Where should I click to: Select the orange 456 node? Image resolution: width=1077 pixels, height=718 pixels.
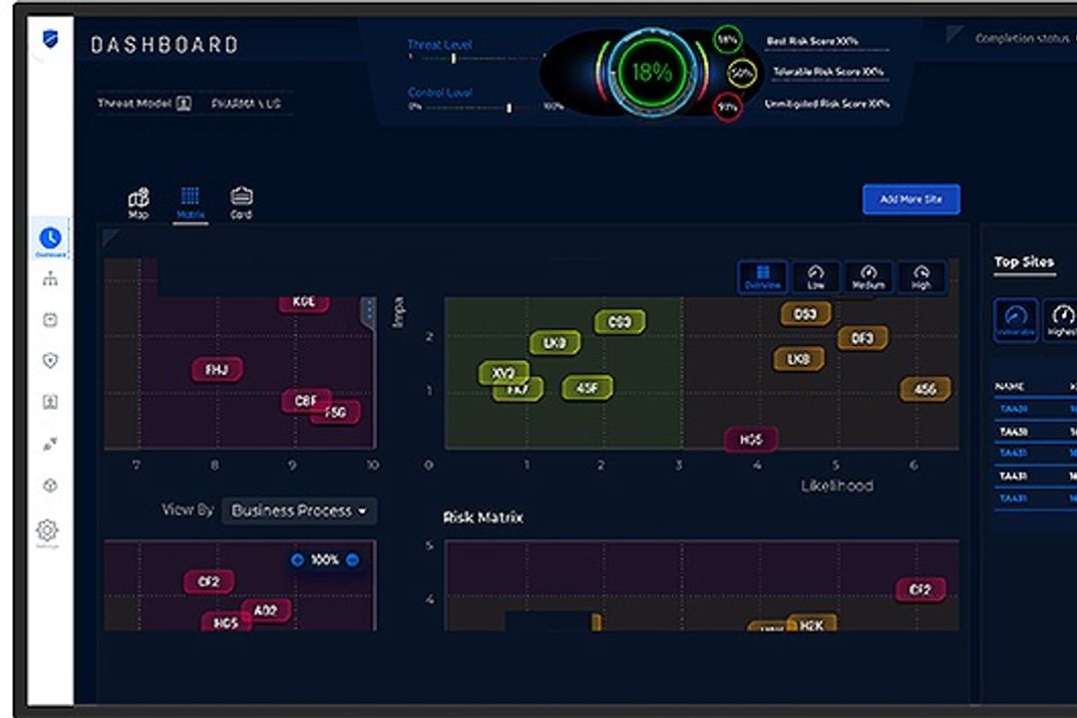pos(925,390)
